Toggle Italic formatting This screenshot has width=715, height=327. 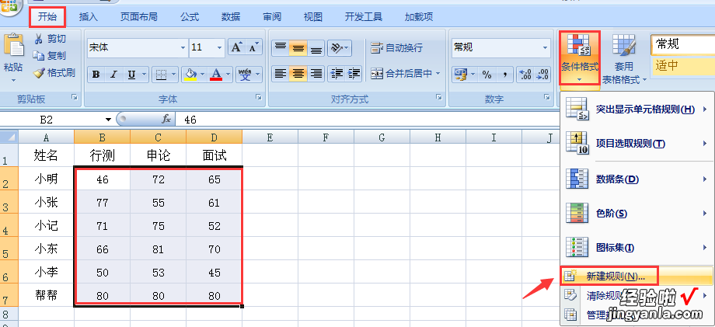click(x=113, y=75)
